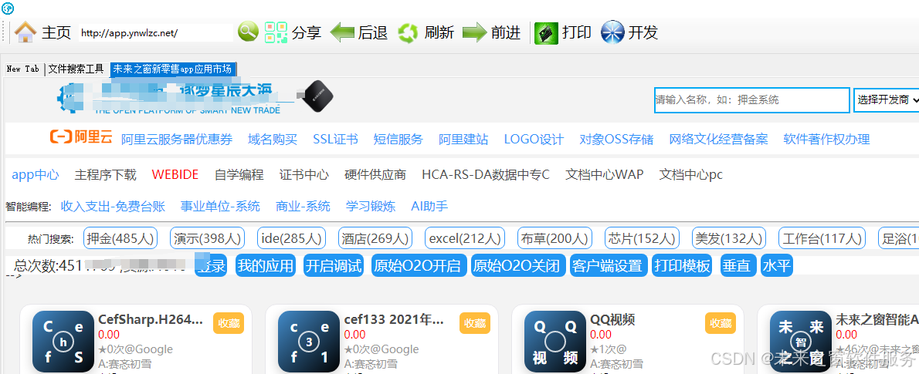Viewport: 919px width, 374px height.
Task: Open the 对象OSS存储 link
Action: pyautogui.click(x=616, y=140)
